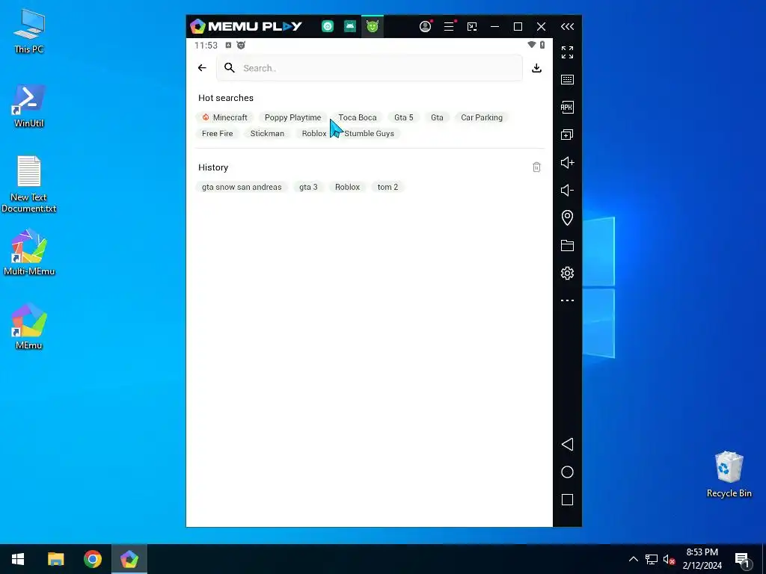
Task: Click the magnifier search icon
Action: (229, 68)
